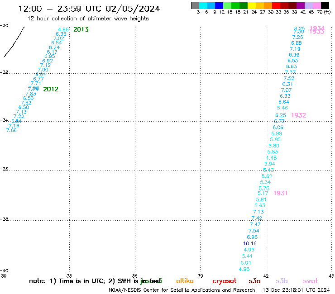
Task: Click the pink 'swot' satellite label
Action: [311, 281]
